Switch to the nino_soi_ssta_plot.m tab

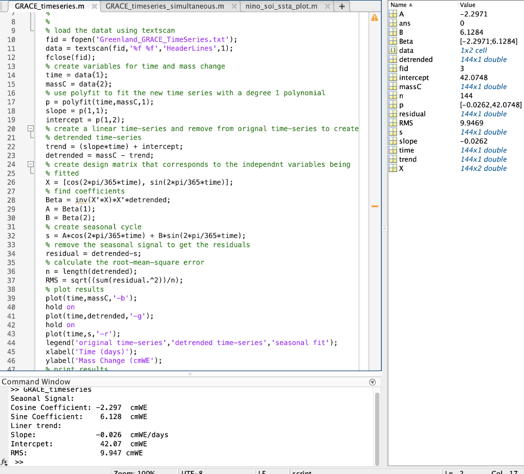(x=281, y=7)
